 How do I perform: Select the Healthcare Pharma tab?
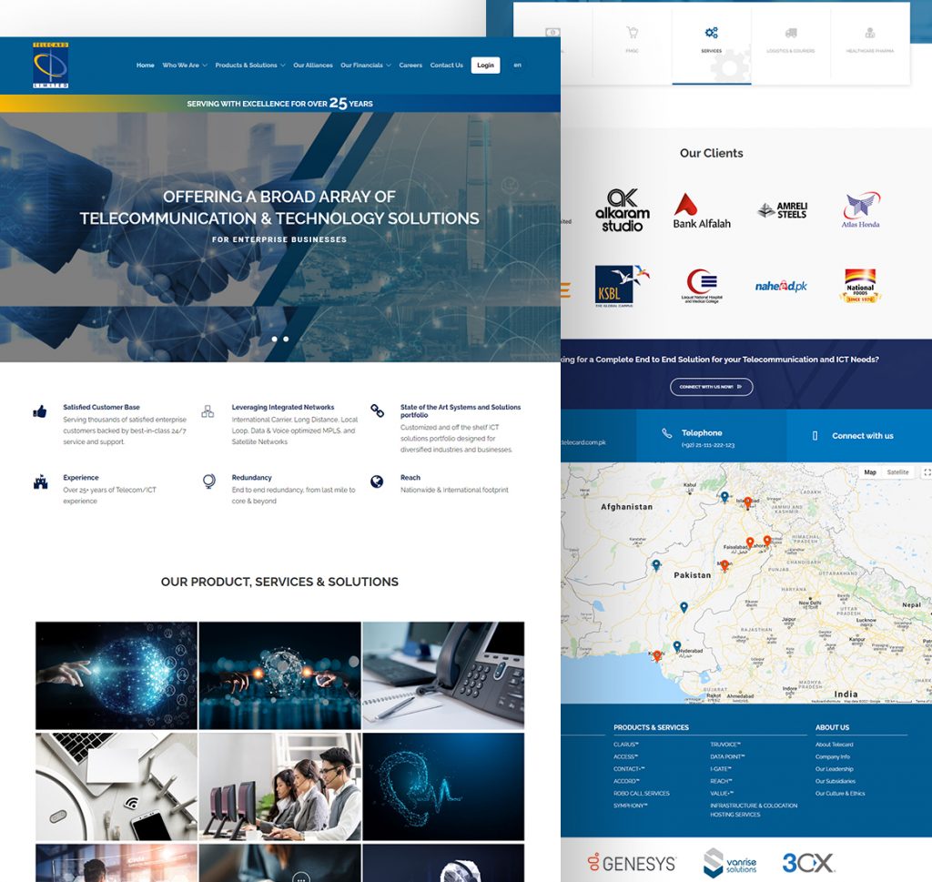870,46
